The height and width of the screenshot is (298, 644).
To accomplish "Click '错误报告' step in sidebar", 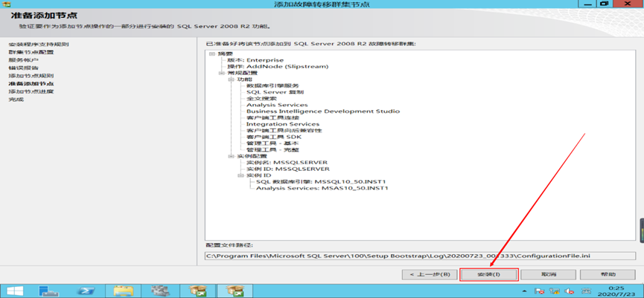I will pos(24,68).
